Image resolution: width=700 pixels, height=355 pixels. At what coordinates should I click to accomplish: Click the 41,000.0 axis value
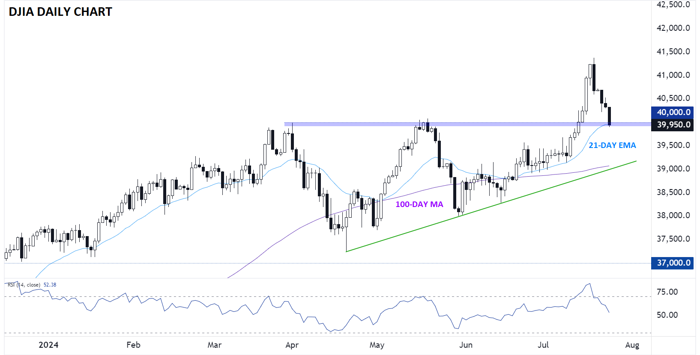(x=673, y=75)
